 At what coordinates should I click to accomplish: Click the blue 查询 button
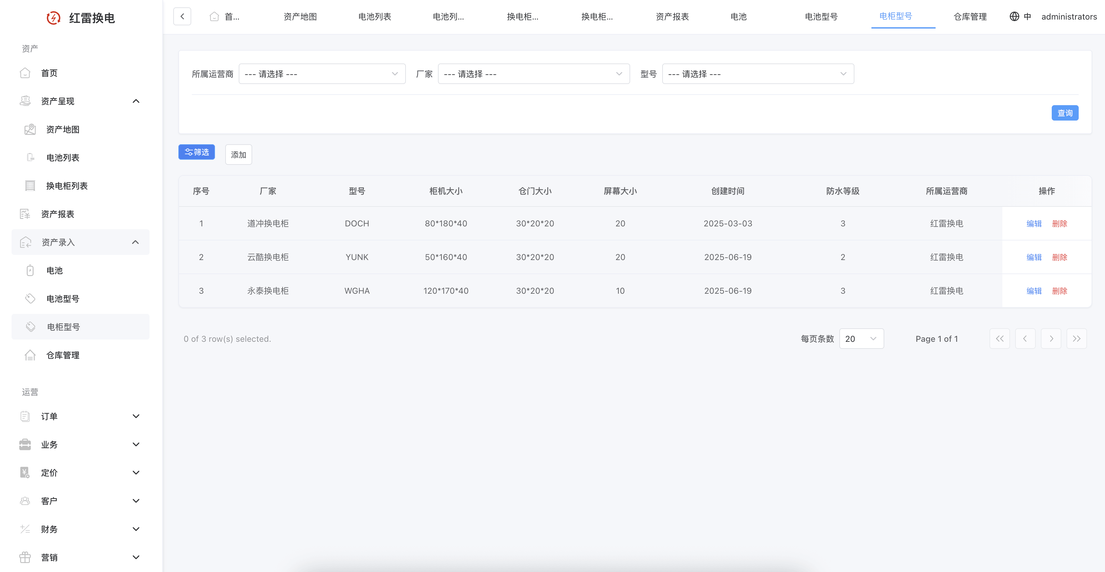pyautogui.click(x=1065, y=113)
